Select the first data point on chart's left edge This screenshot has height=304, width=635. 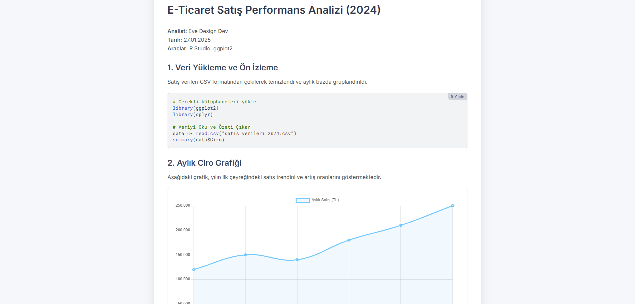(194, 270)
